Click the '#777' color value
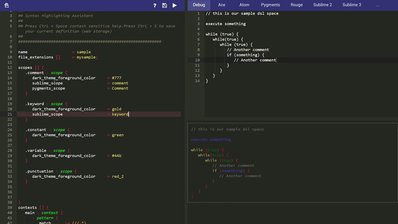Screen dimensions: 398x224 click(x=117, y=78)
